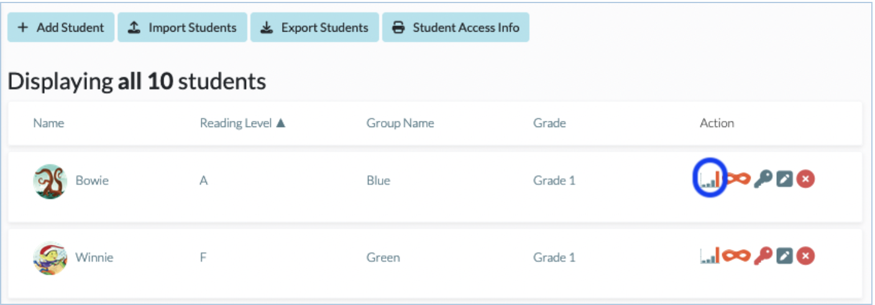Screen dimensions: 875x305
Task: Delete Bowie with the red X
Action: pos(805,179)
